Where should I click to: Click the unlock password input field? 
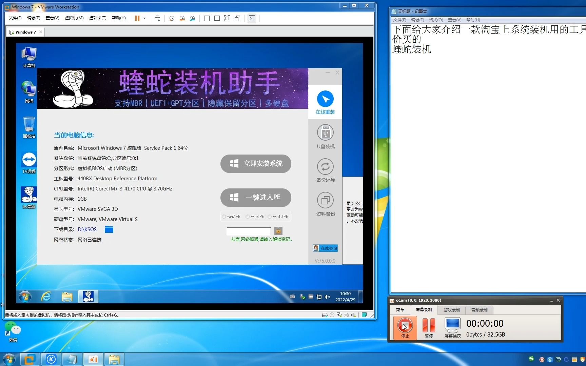coord(249,231)
